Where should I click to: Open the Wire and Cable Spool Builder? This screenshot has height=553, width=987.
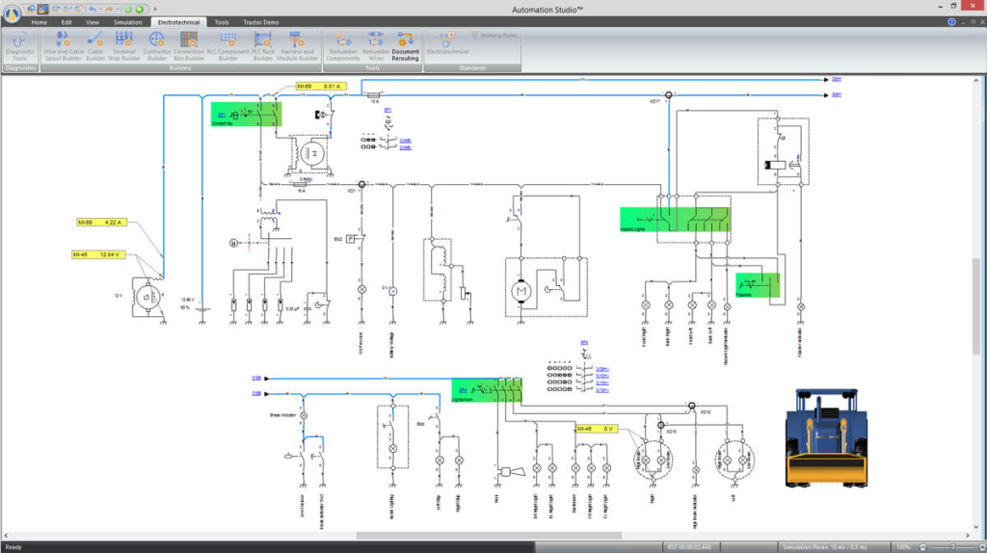(x=63, y=47)
